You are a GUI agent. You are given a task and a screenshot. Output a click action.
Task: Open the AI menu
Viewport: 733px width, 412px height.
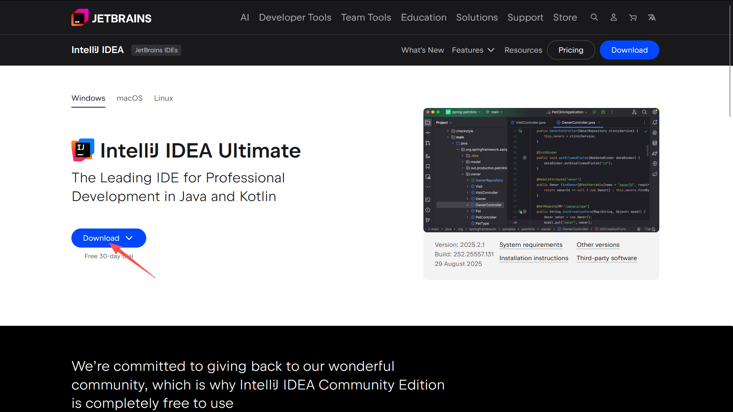pos(245,18)
